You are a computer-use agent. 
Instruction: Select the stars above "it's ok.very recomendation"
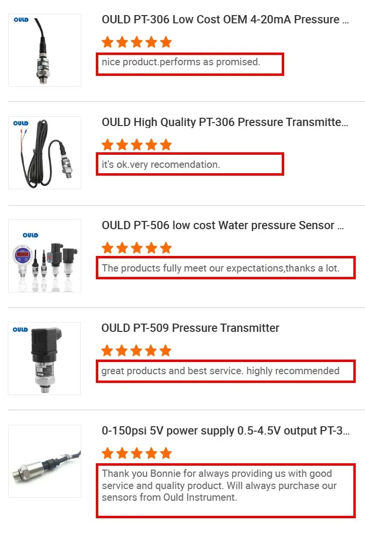click(x=137, y=145)
